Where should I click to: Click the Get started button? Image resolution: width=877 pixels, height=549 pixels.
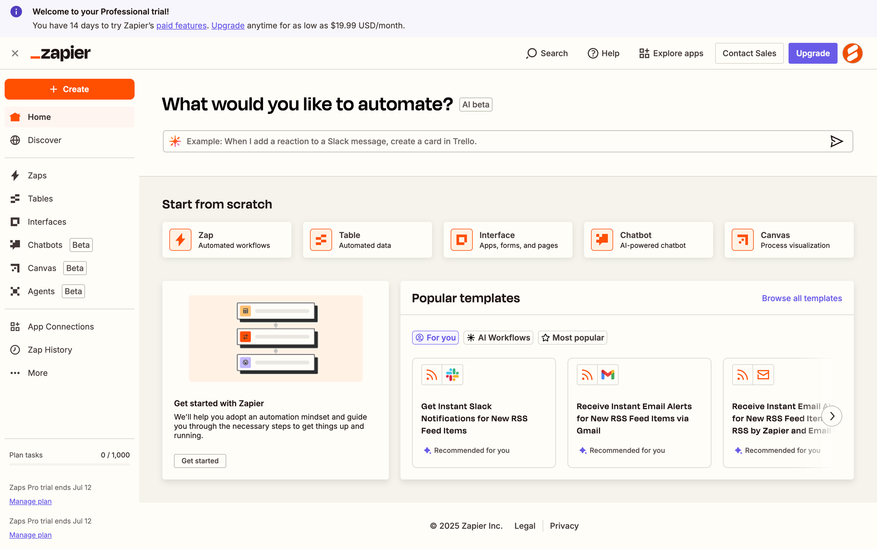pos(200,461)
